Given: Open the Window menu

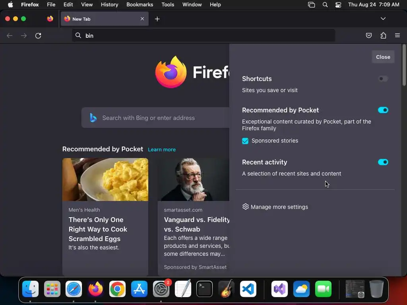Looking at the screenshot, I should coord(192,4).
